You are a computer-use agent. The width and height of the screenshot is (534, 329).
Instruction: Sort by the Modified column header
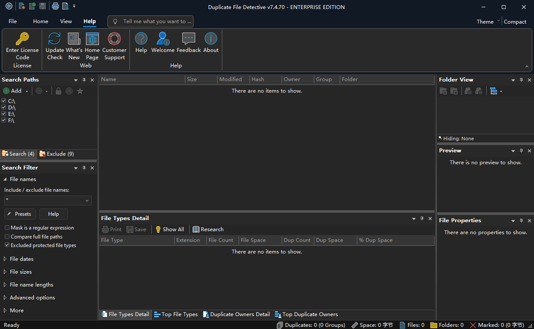point(233,79)
